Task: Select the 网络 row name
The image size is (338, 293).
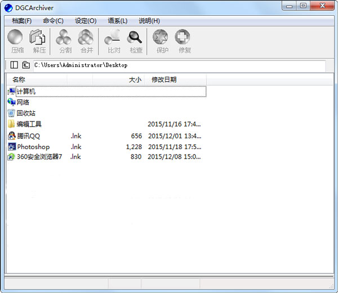Action: coord(23,102)
